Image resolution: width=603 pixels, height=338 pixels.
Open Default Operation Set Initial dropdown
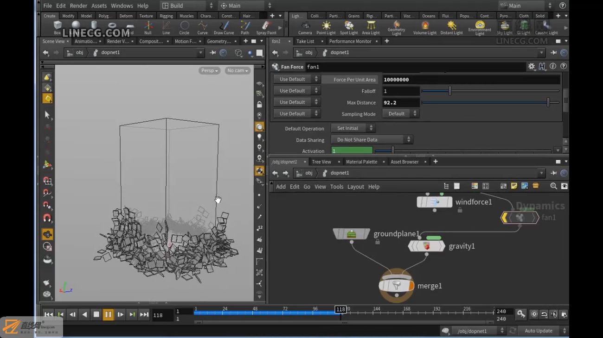coord(353,128)
